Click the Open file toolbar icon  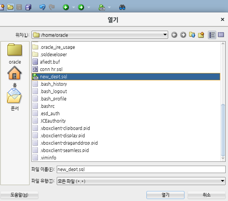(10, 7)
